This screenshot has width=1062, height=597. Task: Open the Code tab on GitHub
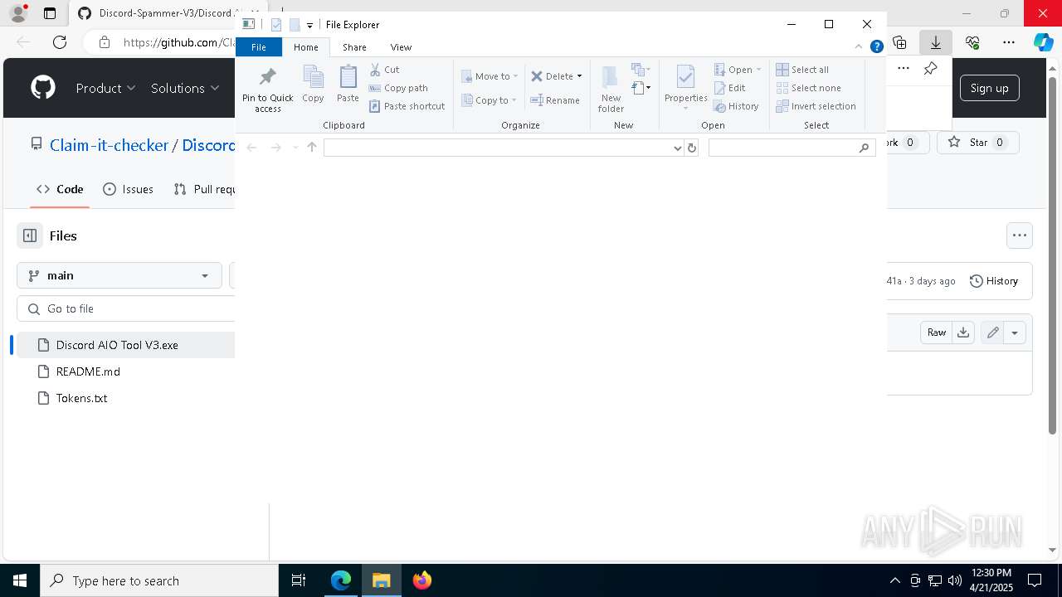pos(60,189)
